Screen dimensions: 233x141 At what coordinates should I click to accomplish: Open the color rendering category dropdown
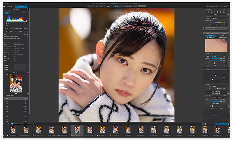(x=219, y=97)
